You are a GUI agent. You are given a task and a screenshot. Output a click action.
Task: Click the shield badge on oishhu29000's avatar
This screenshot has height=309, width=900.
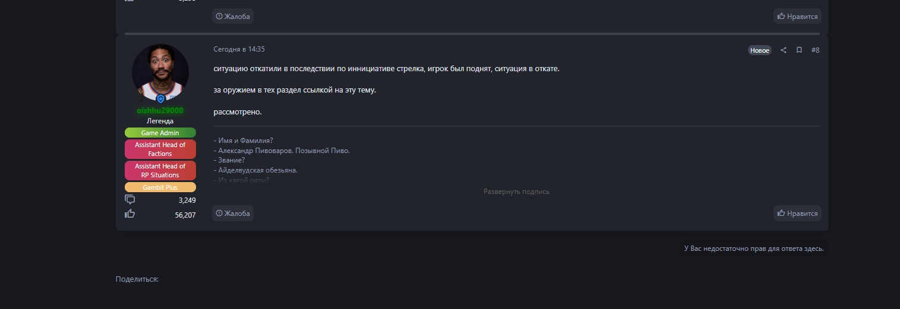pos(160,98)
